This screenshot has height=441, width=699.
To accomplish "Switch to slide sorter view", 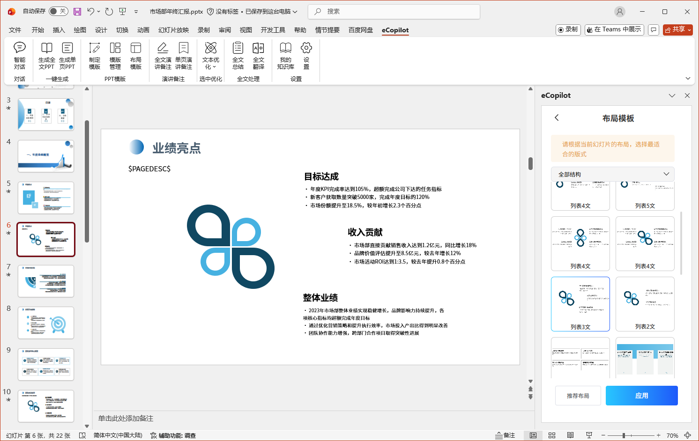I will (552, 435).
